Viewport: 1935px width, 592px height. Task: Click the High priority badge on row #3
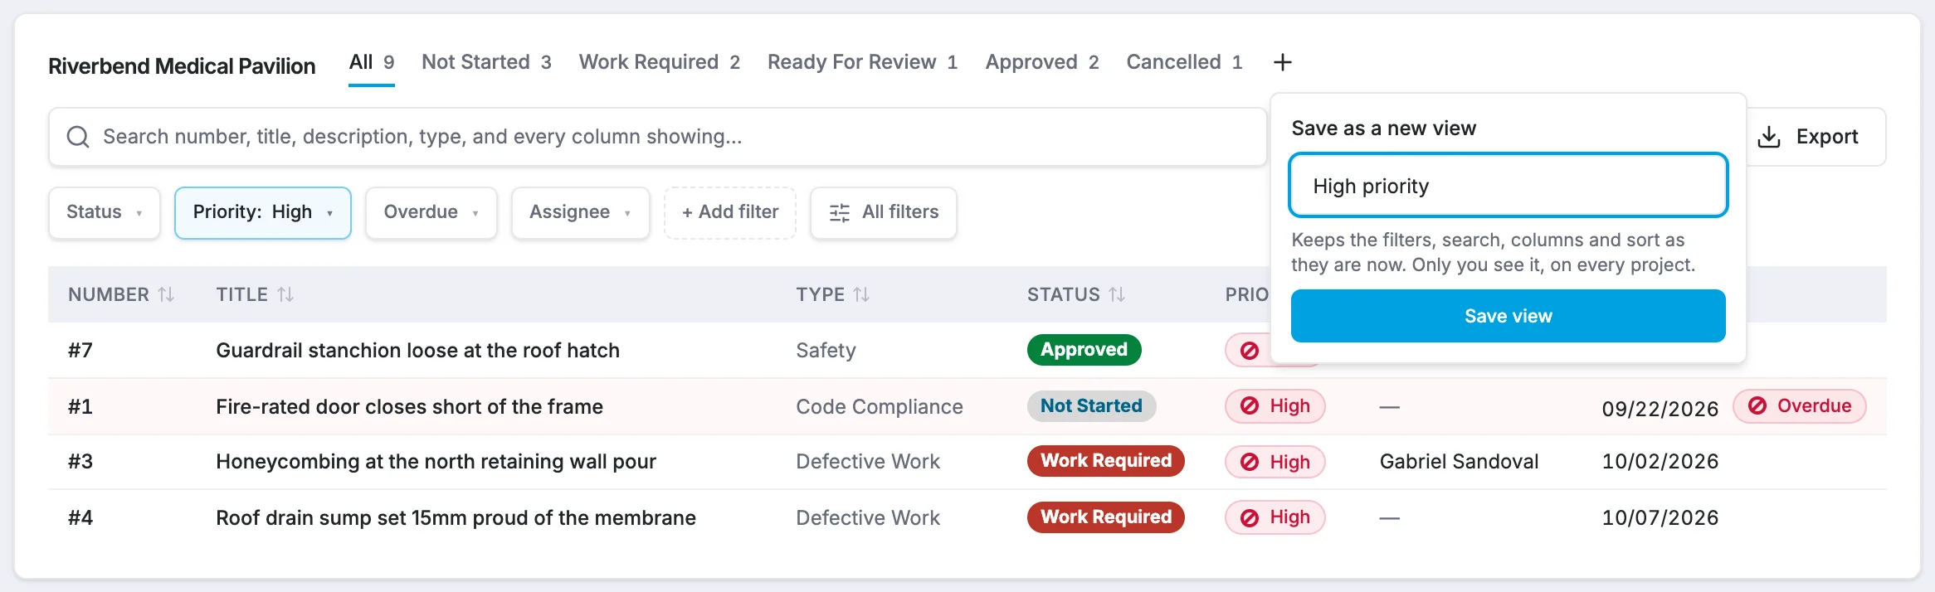[1275, 462]
